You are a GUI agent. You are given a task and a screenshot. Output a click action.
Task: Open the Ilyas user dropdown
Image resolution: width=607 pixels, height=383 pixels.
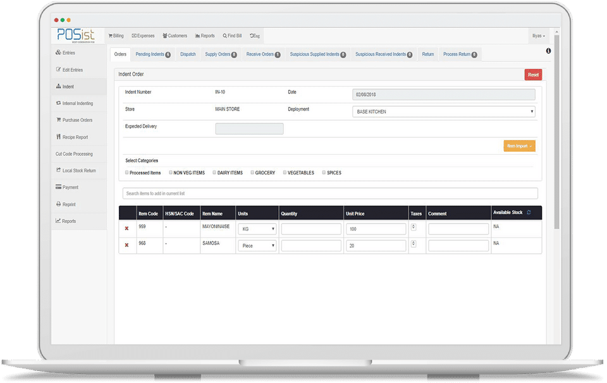tap(539, 35)
